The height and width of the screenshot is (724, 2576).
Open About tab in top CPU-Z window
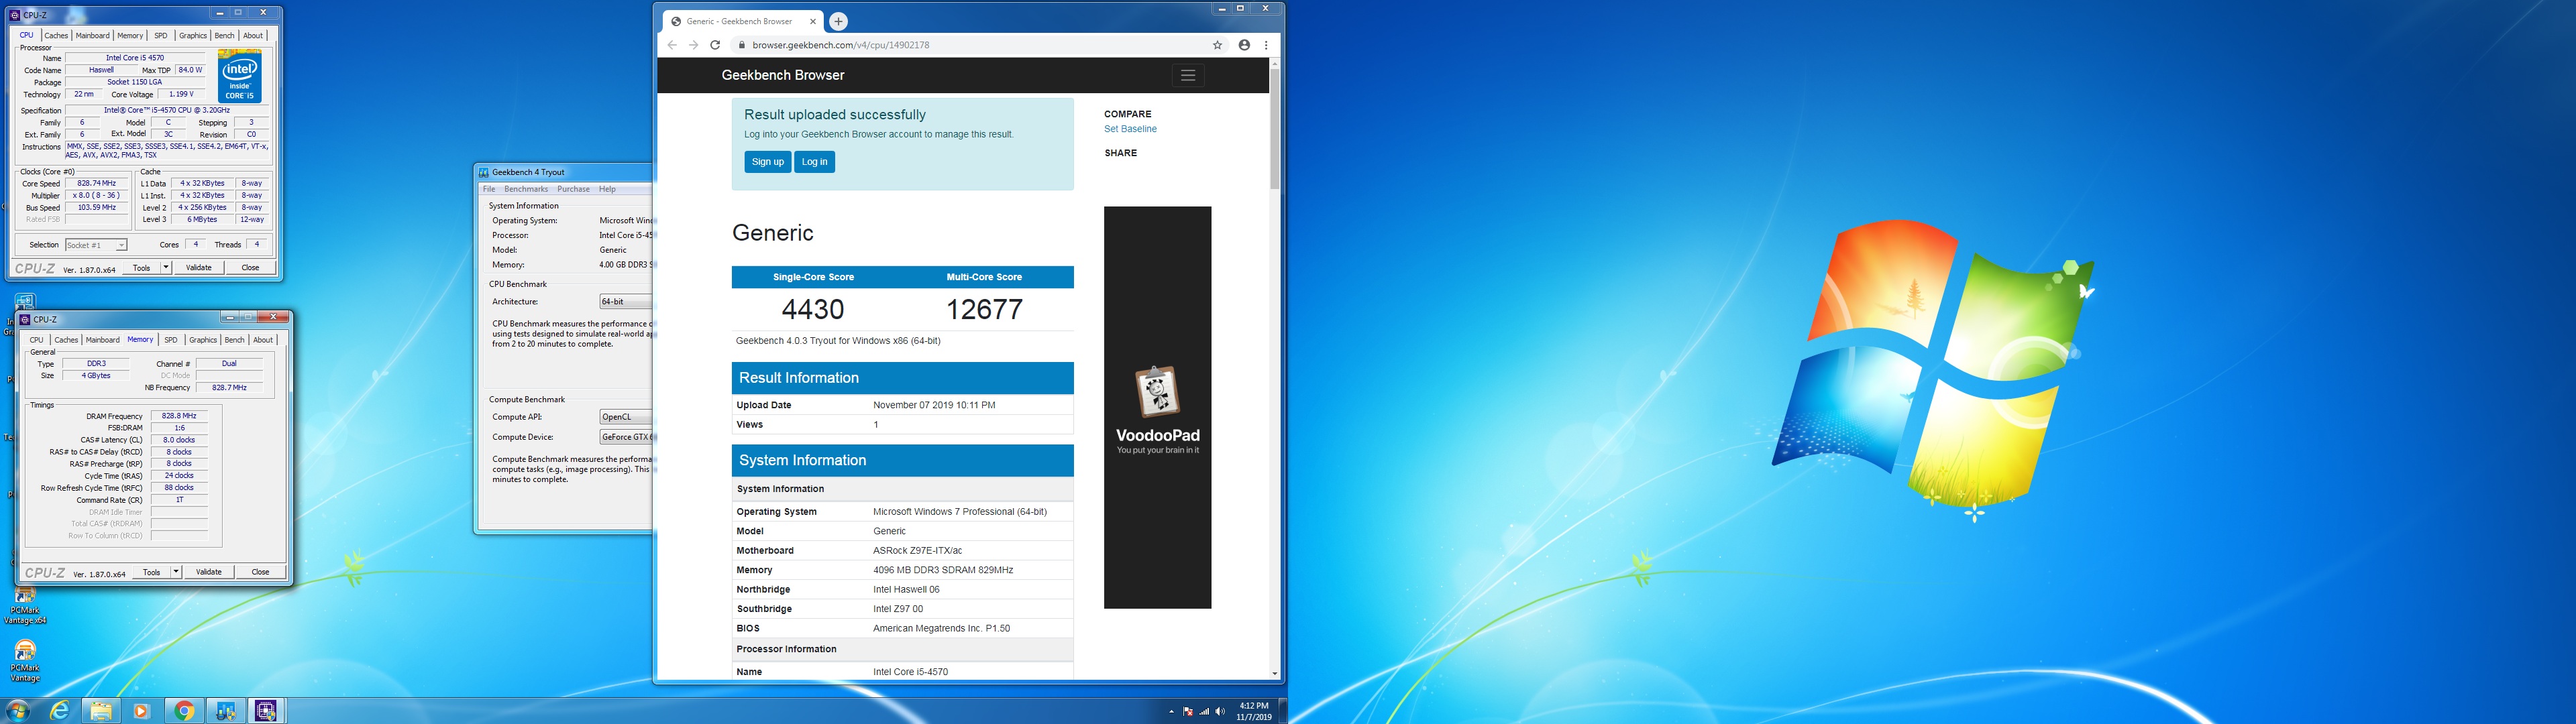coord(254,36)
